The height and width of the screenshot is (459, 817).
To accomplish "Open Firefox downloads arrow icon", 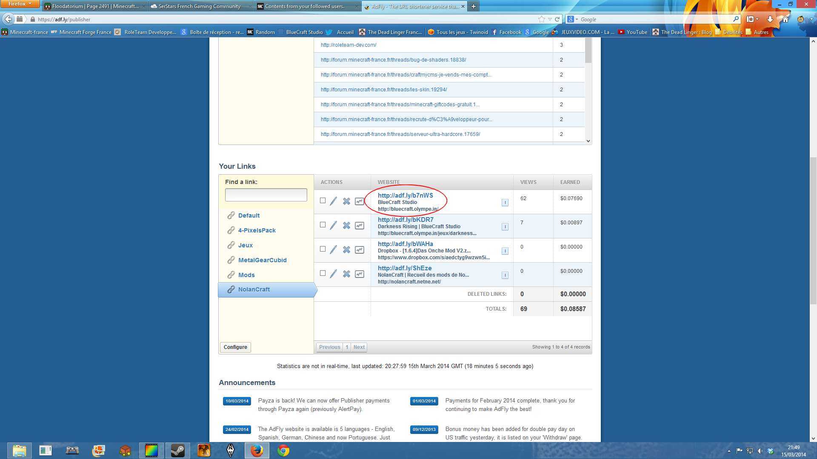I will point(770,19).
